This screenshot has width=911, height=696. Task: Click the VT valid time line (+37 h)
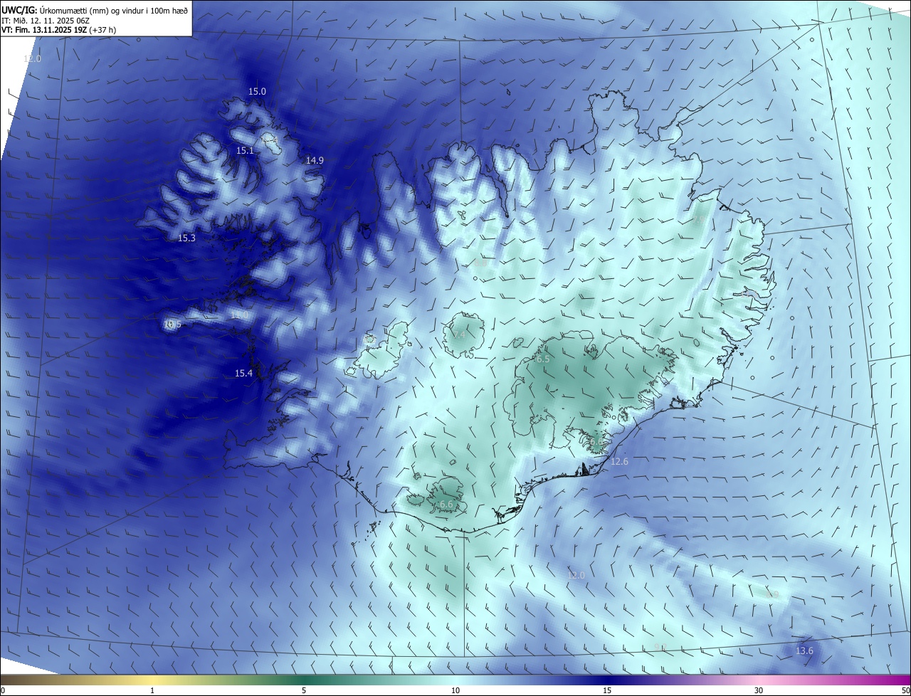pyautogui.click(x=58, y=30)
